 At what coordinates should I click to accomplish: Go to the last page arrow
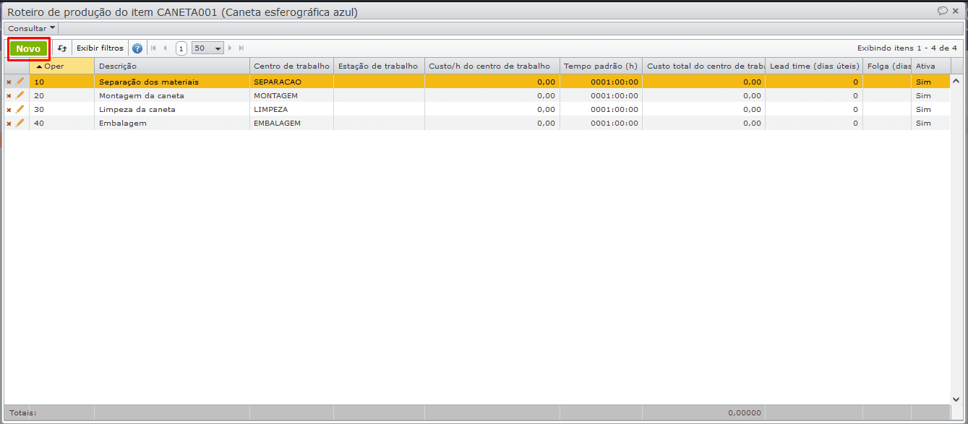(x=241, y=48)
